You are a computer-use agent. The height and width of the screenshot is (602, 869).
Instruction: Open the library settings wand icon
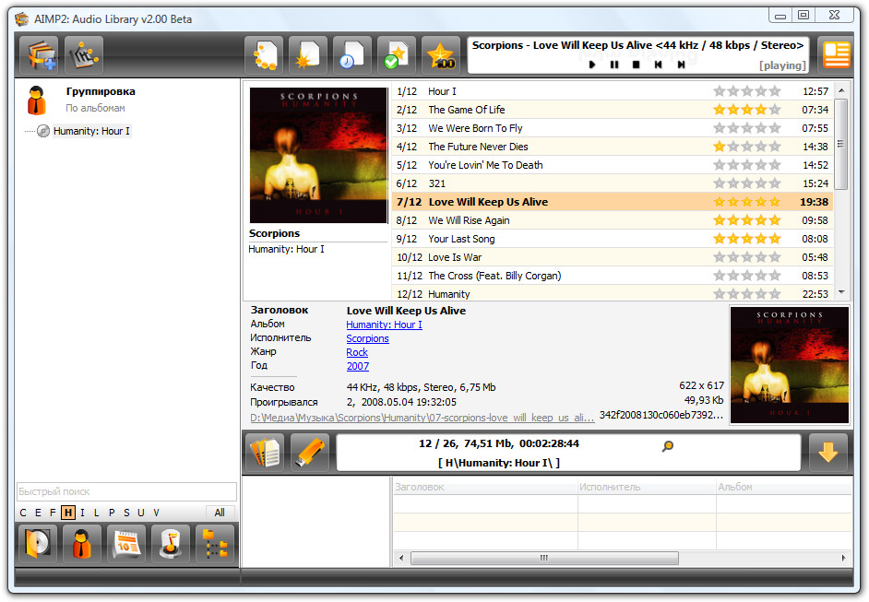point(84,55)
